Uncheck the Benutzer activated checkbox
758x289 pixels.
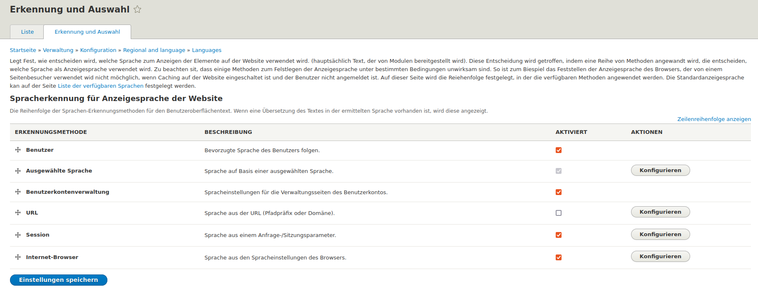[x=559, y=150]
